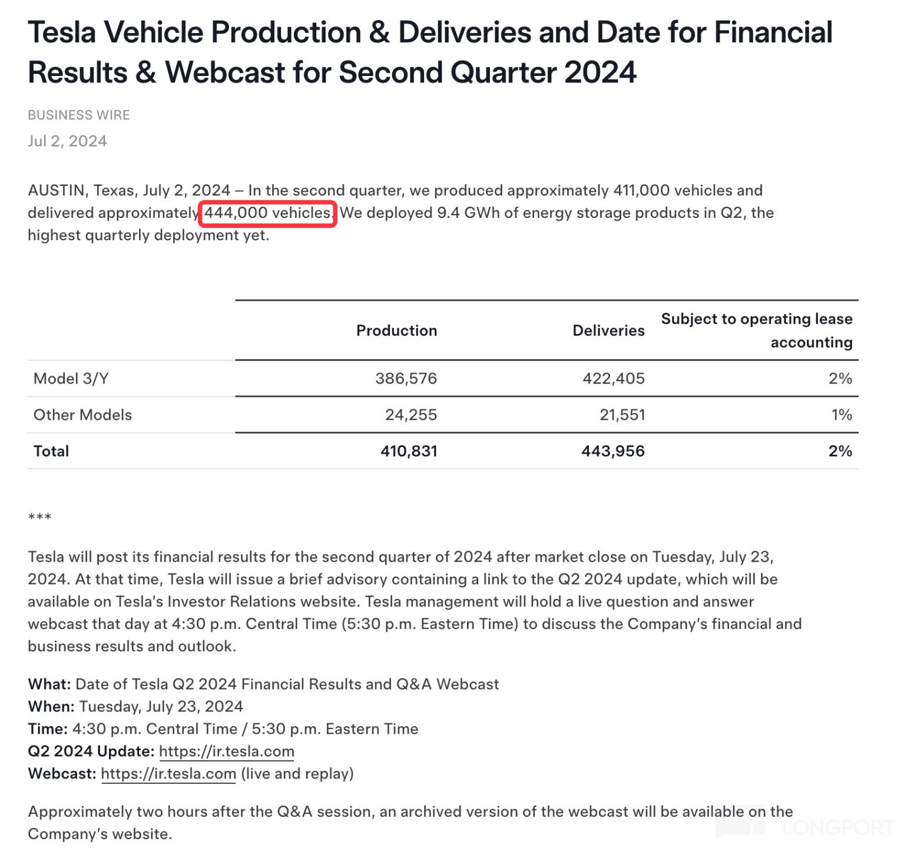Viewport: 904px width, 848px height.
Task: Click the Other Models deliveries value 21,551
Action: (622, 415)
